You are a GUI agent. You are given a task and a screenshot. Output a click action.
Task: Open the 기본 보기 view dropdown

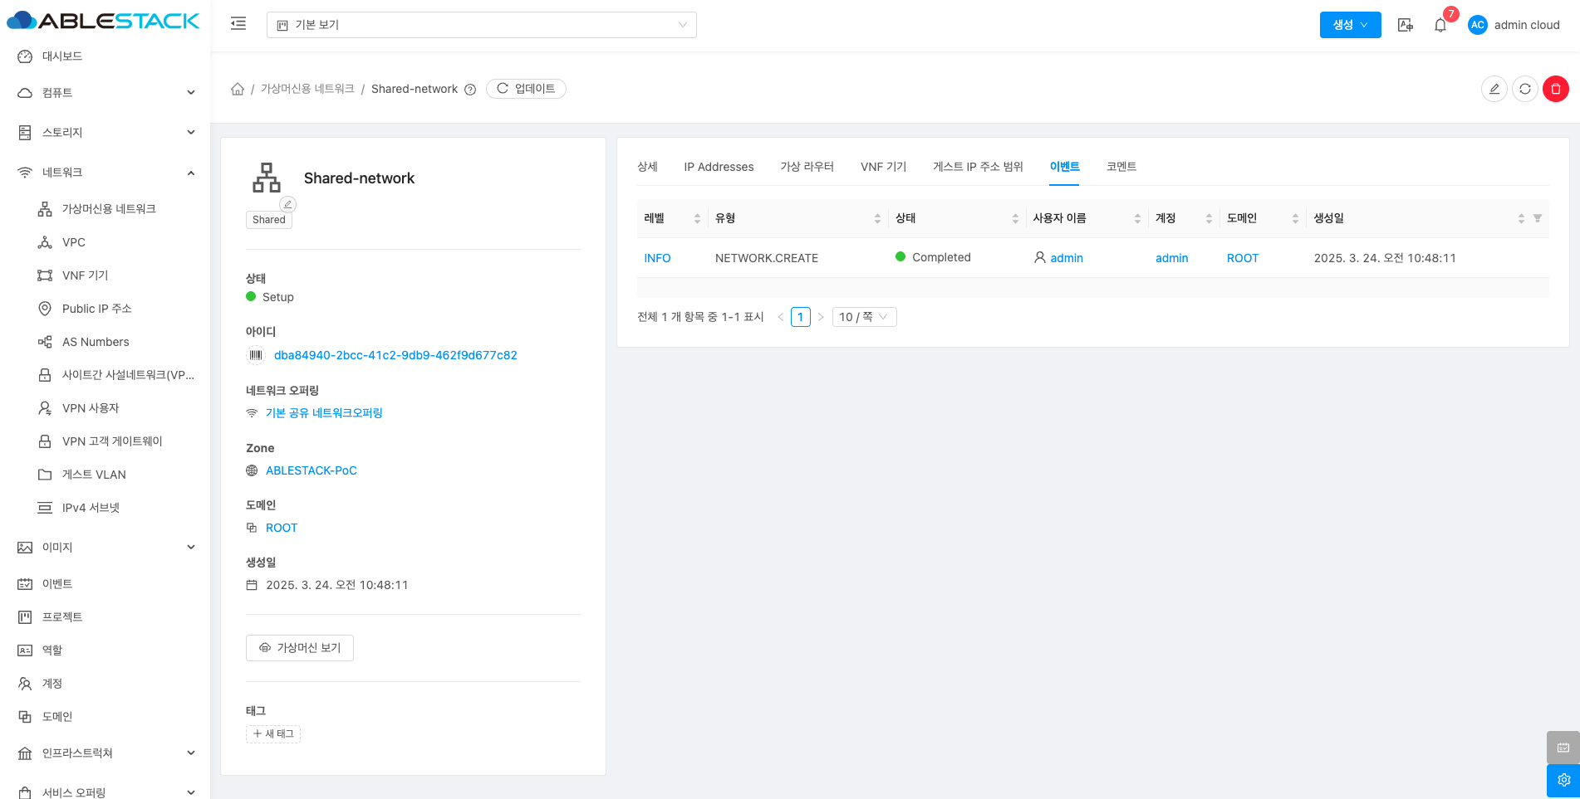click(481, 25)
